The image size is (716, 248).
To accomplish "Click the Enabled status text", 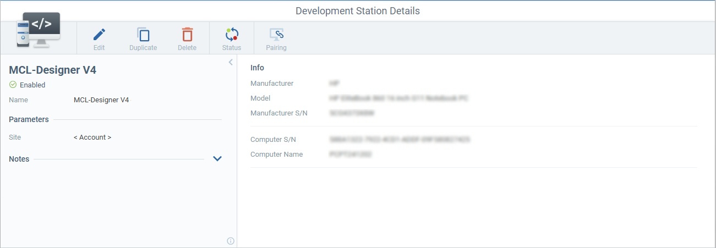I will 32,85.
